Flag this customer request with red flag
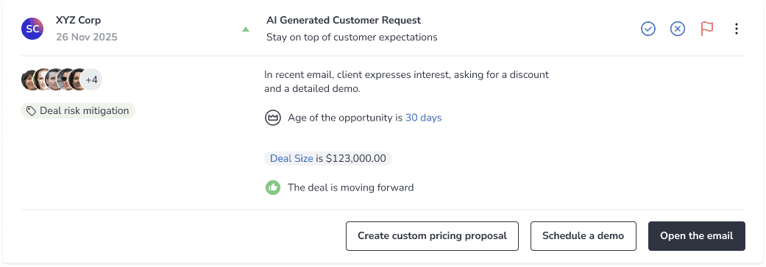Image resolution: width=766 pixels, height=267 pixels. pyautogui.click(x=707, y=29)
